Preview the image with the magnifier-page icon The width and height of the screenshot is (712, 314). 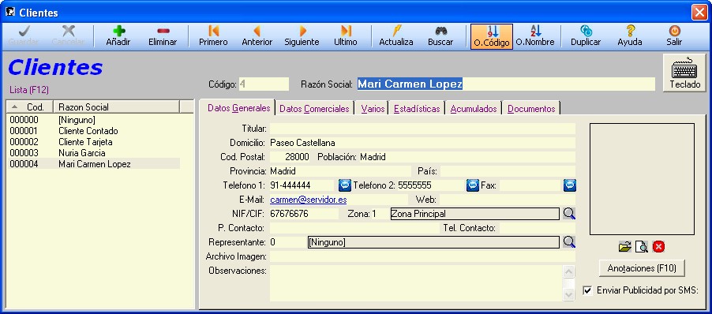(642, 247)
